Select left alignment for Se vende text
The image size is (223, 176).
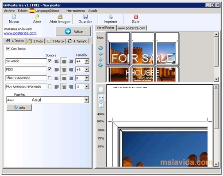[57, 61]
